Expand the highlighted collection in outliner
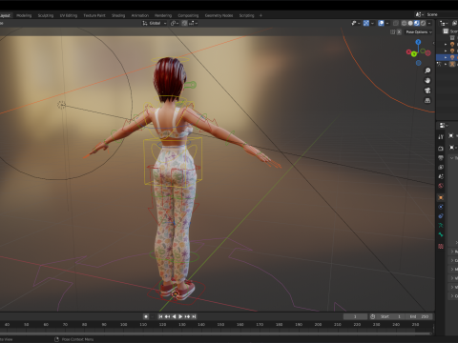 click(446, 57)
